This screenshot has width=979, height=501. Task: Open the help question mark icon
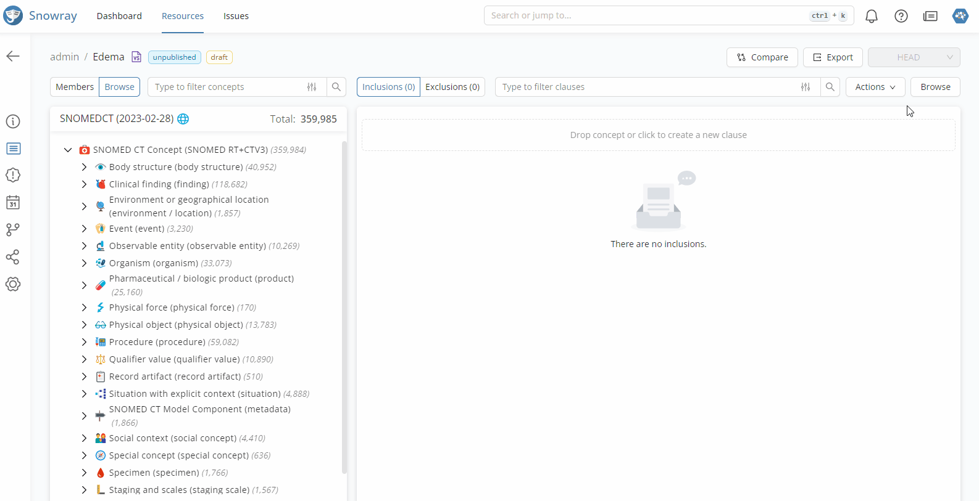[x=901, y=16]
